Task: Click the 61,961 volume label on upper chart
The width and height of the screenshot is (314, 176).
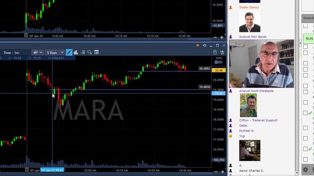Action: 218,25
